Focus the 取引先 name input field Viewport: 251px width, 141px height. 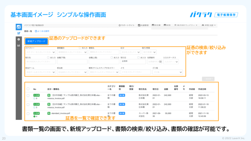click(40, 62)
